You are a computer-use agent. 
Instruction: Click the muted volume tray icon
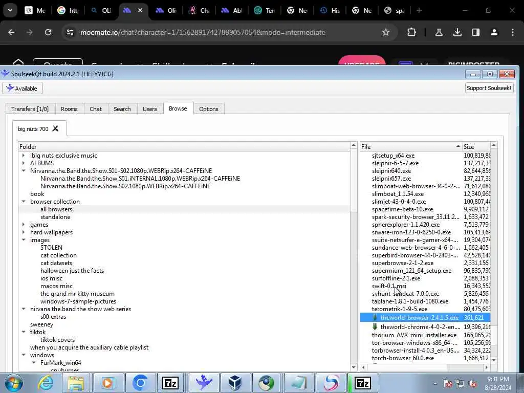[x=472, y=384]
